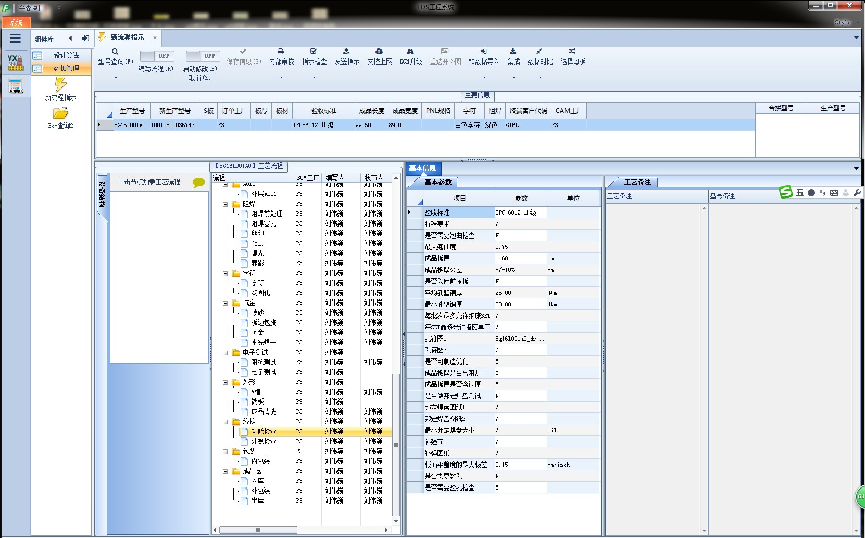
Task: Select the 阻抗测试 tree item
Action: tap(264, 362)
